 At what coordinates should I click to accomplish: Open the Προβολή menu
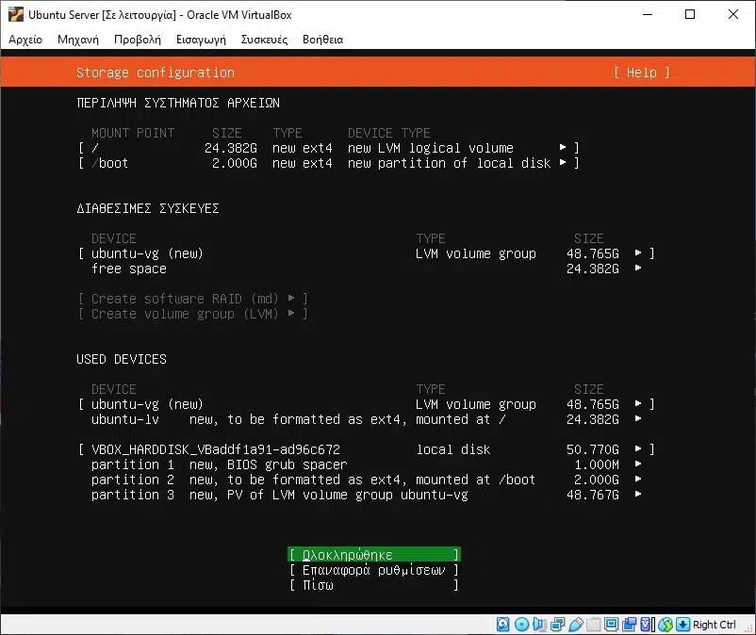(x=138, y=40)
